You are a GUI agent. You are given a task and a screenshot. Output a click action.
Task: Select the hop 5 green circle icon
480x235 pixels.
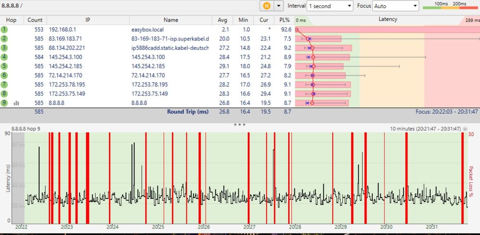[4, 66]
